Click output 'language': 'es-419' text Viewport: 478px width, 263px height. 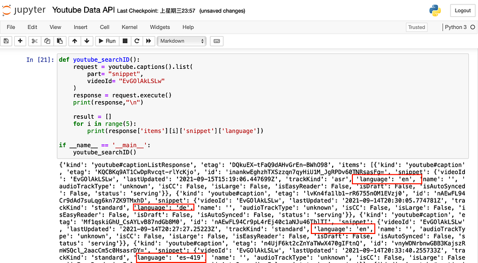(x=170, y=258)
